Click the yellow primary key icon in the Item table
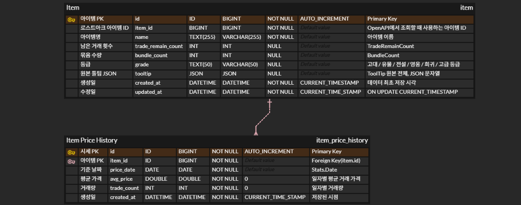 click(x=71, y=19)
